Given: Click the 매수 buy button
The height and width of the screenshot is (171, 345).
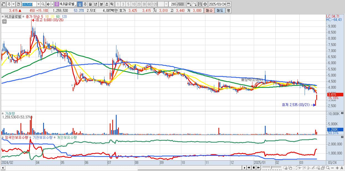Looking at the screenshot, I should click(x=209, y=10).
